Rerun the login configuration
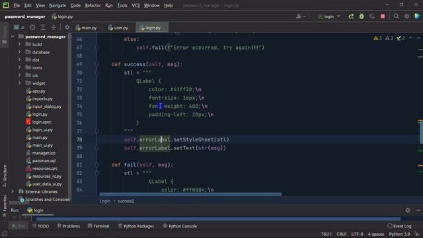The width and height of the screenshot is (423, 238). (351, 17)
